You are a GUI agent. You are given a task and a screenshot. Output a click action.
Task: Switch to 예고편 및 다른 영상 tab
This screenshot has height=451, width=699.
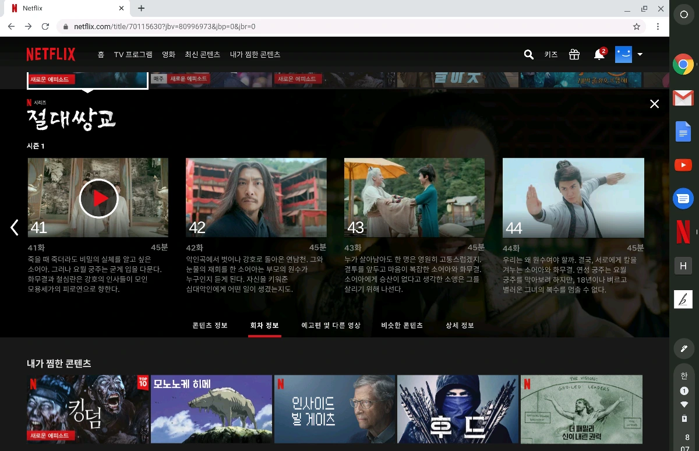coord(331,325)
